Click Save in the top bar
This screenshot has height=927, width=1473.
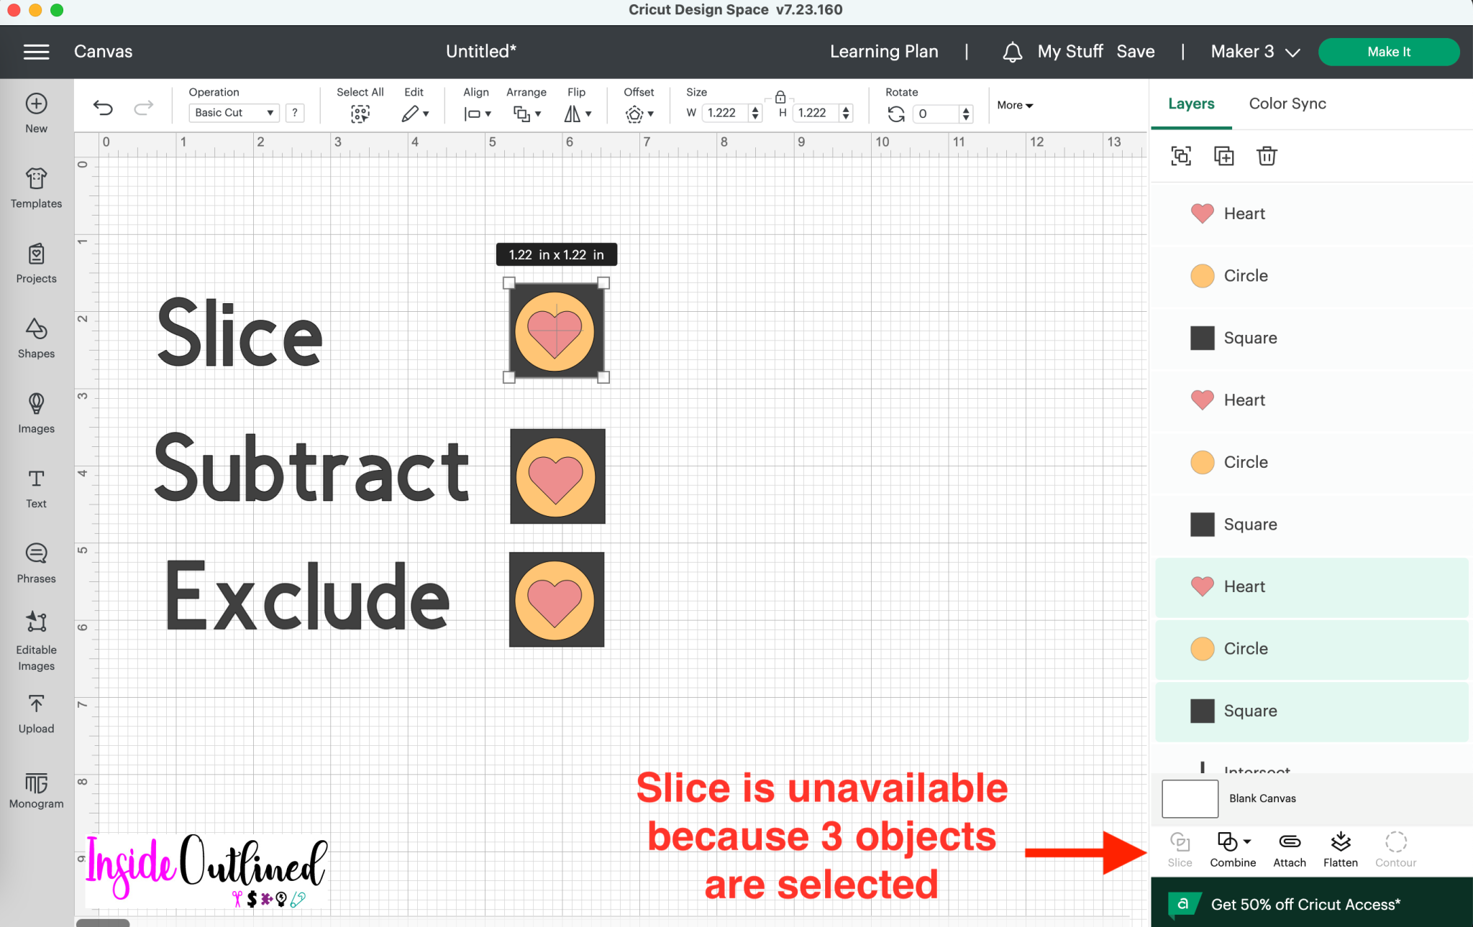(x=1136, y=51)
